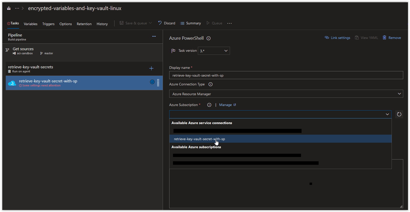Open the Manage service connections link

coord(227,105)
